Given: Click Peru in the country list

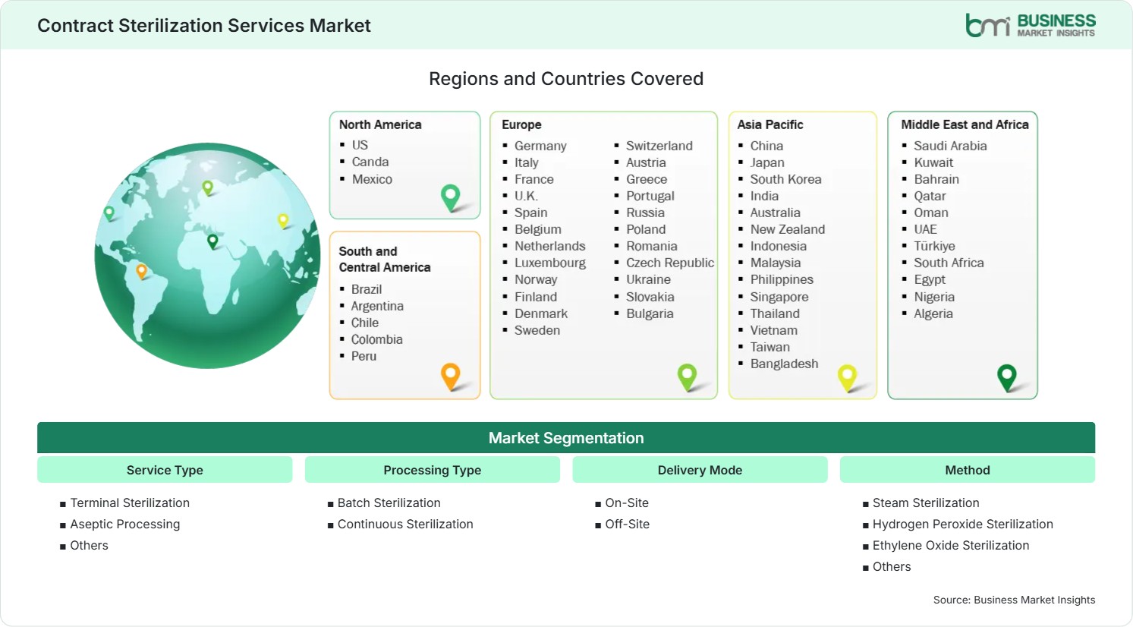Looking at the screenshot, I should [364, 356].
